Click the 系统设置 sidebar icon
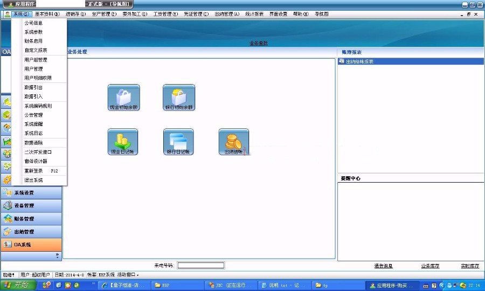This screenshot has width=485, height=291. (7, 192)
